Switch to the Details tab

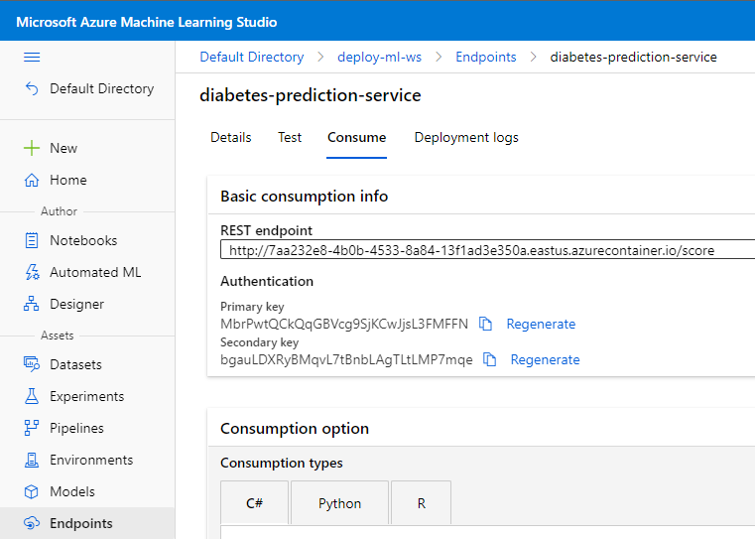230,137
